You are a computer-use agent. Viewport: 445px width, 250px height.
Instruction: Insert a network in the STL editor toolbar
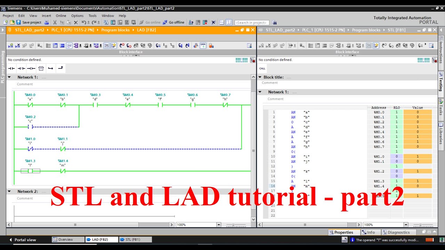tap(261, 45)
